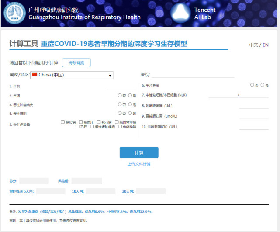This screenshot has width=280, height=232.
Task: Click the Guangzhou Institute of Respiratory Health logo
Action: pyautogui.click(x=15, y=13)
